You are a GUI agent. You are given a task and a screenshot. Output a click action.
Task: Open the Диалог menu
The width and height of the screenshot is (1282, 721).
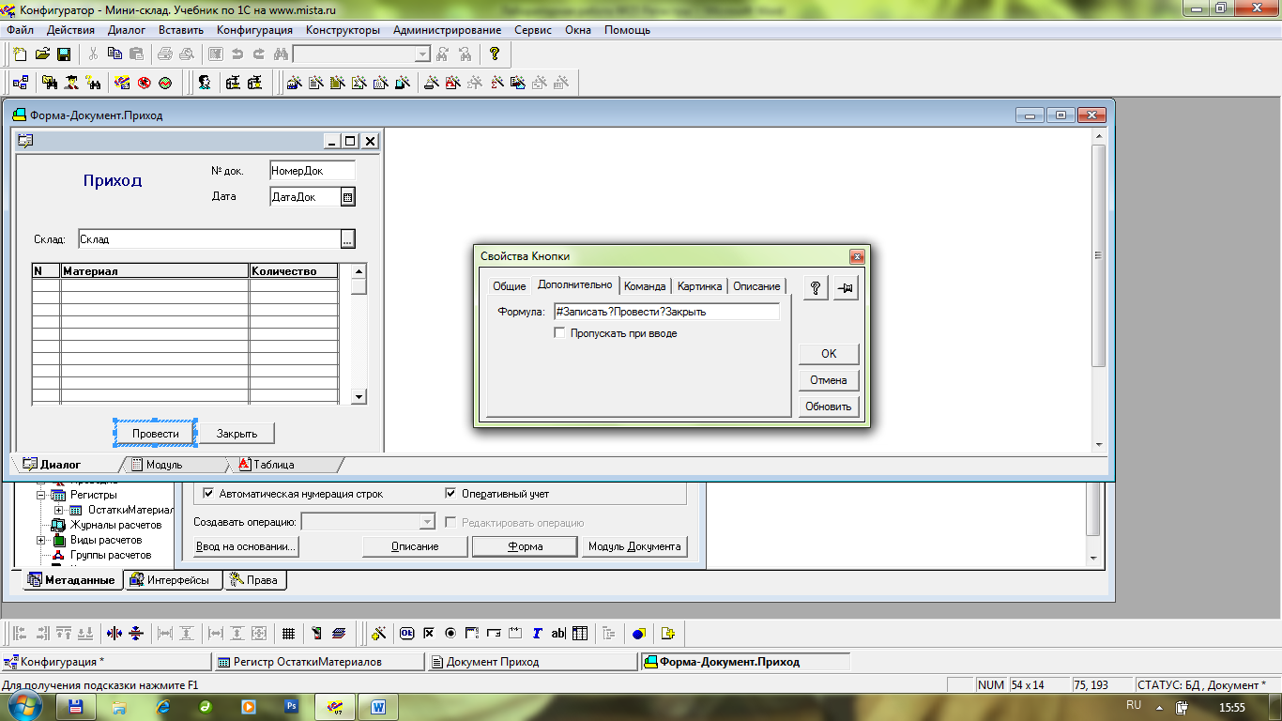(127, 30)
